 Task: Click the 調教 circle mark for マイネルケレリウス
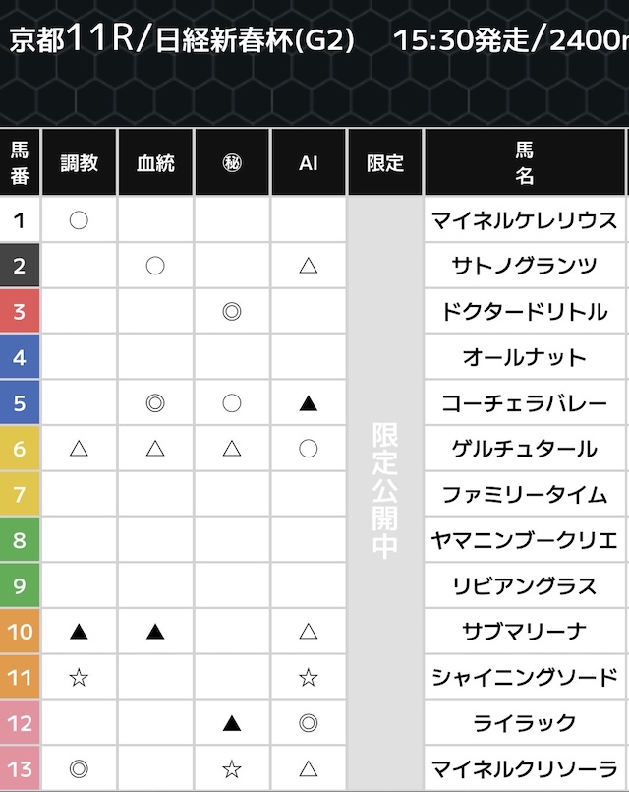[x=79, y=220]
